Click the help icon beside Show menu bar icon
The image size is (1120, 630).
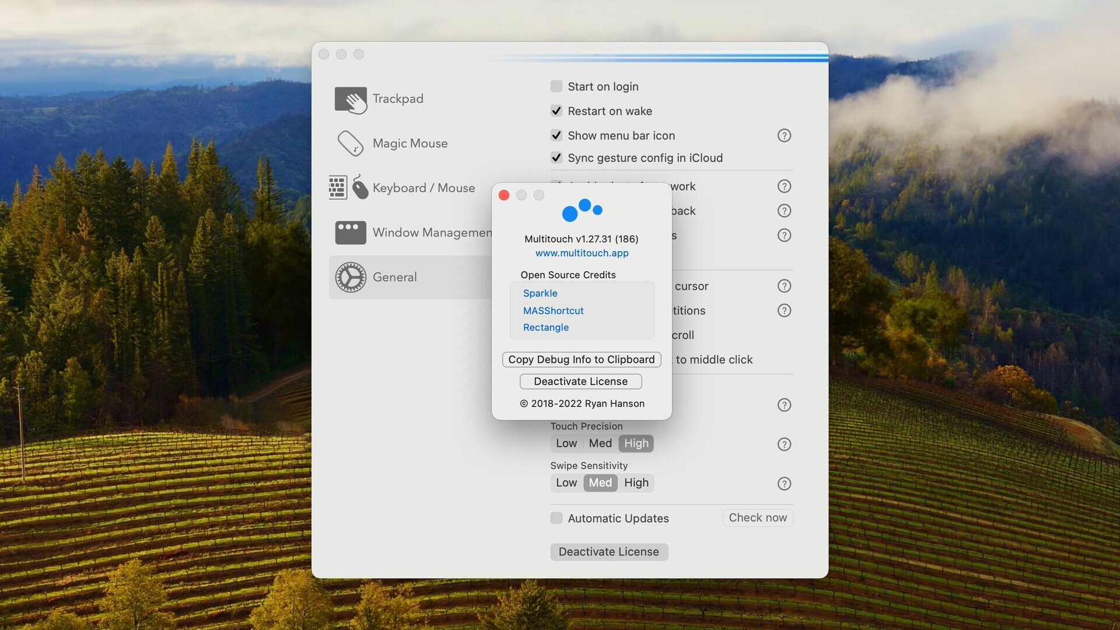[x=784, y=135]
